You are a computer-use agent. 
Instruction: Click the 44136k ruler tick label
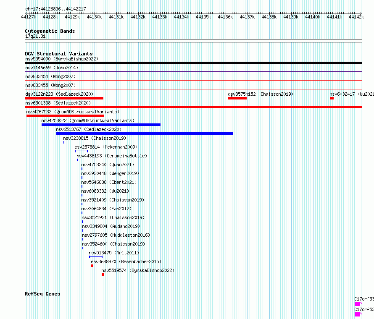coord(225,17)
